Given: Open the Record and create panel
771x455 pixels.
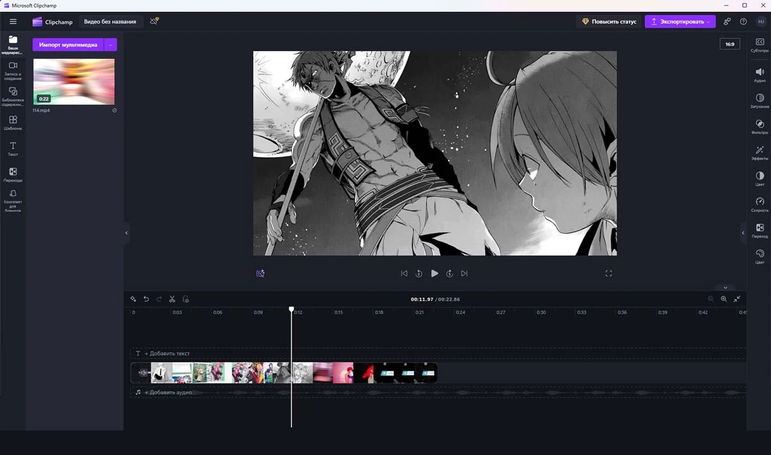Looking at the screenshot, I should 13,70.
